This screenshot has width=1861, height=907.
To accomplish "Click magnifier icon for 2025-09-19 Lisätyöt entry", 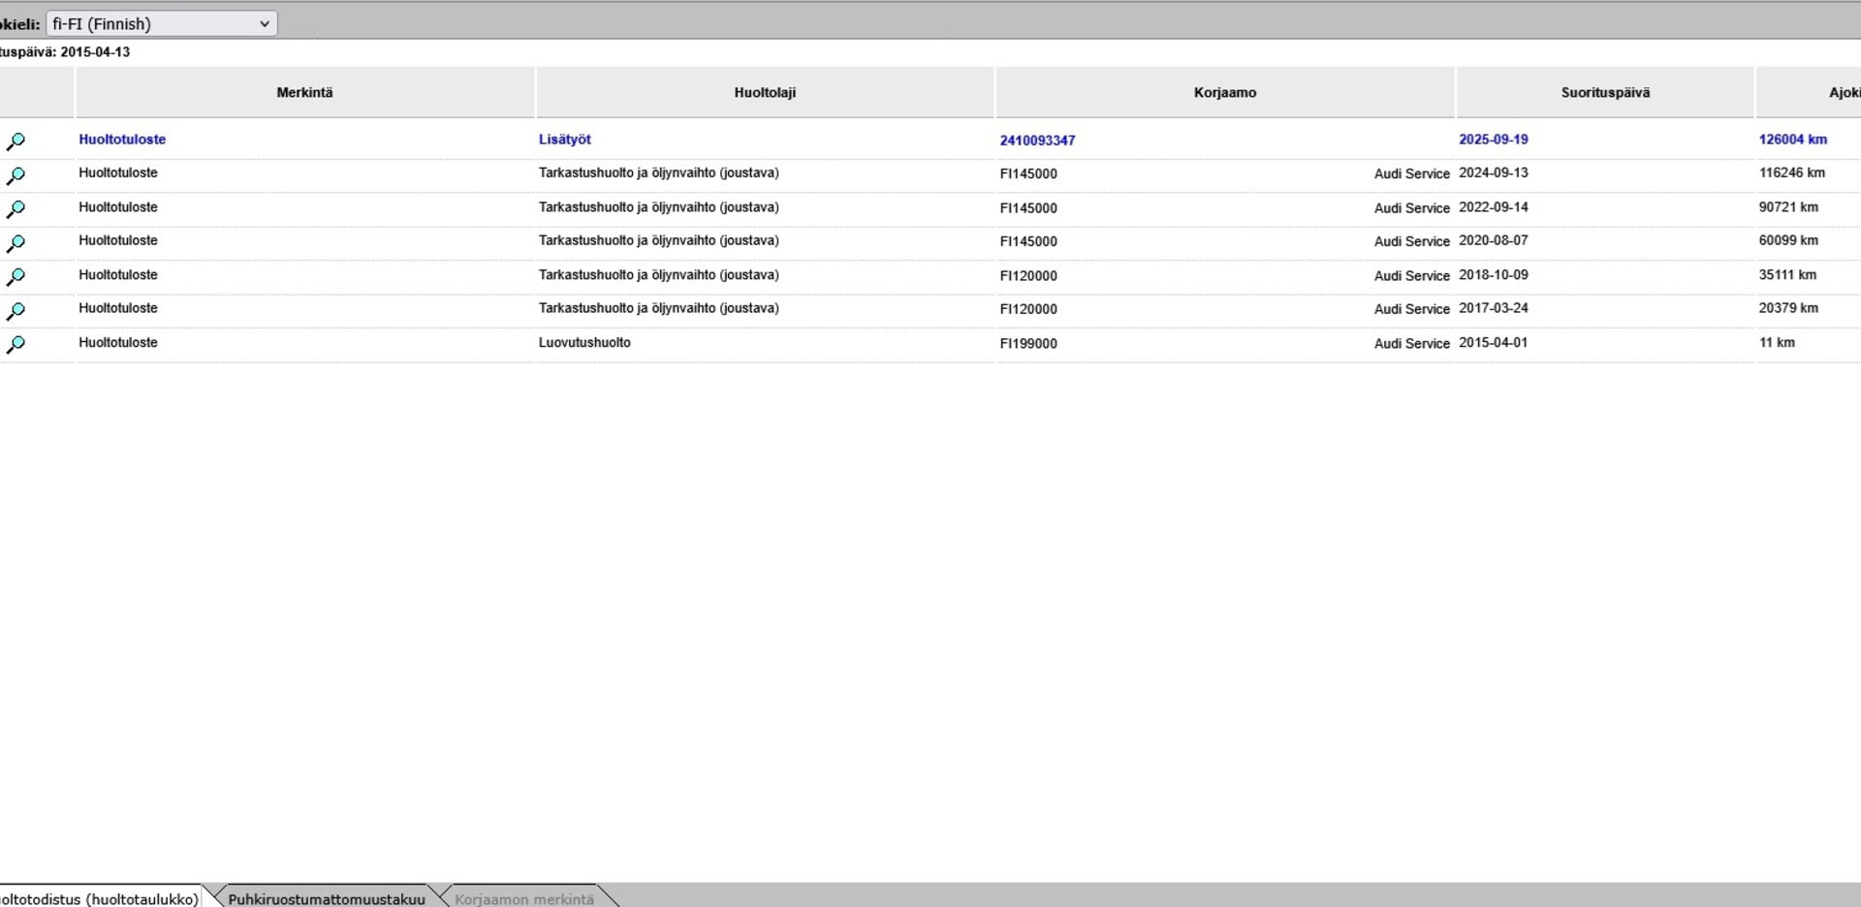I will (x=16, y=141).
